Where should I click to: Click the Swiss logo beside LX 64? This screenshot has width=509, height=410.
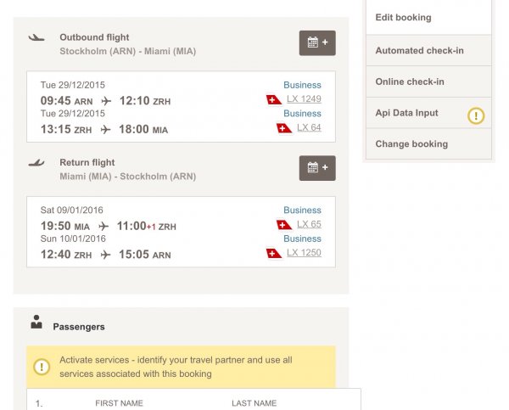point(284,128)
